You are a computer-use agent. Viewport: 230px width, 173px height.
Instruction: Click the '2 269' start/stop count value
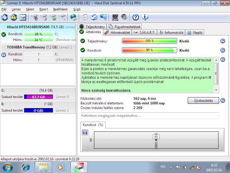pos(138,108)
